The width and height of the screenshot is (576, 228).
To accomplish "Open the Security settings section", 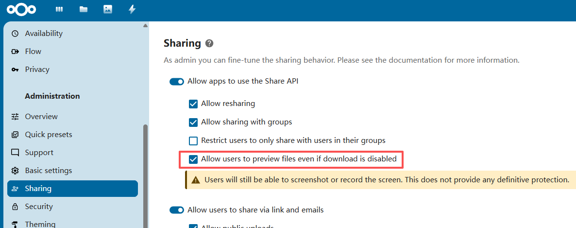I will (x=39, y=207).
